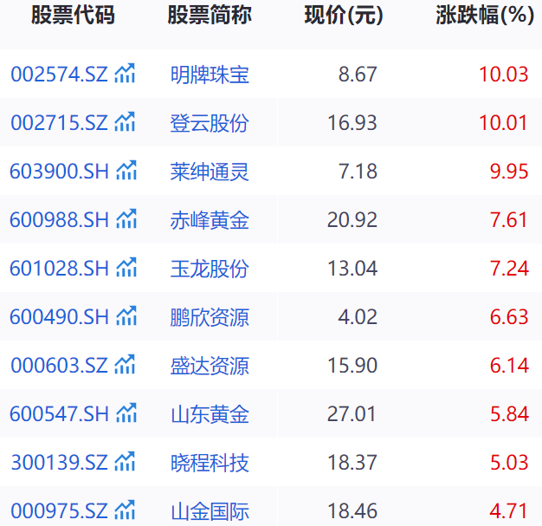This screenshot has height=526, width=542.
Task: Open chart icon beside 600547.SH
Action: coord(126,413)
